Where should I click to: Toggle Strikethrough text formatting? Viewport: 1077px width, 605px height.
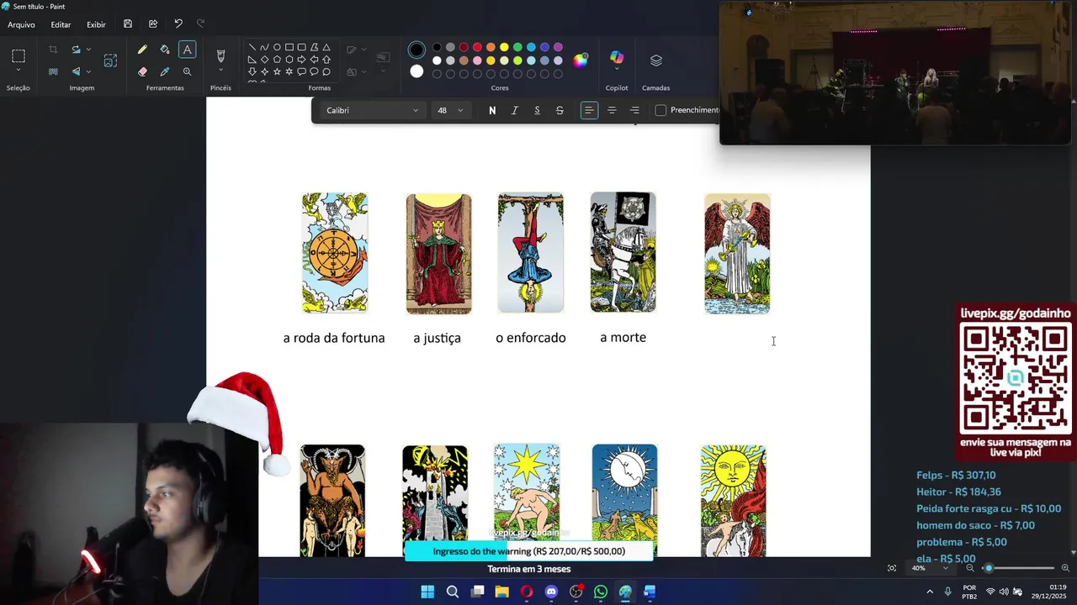coord(560,110)
